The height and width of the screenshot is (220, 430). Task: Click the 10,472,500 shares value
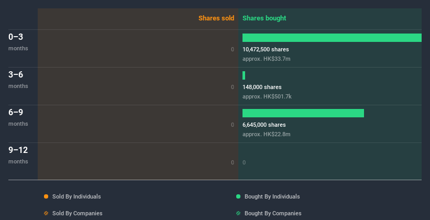tap(266, 49)
